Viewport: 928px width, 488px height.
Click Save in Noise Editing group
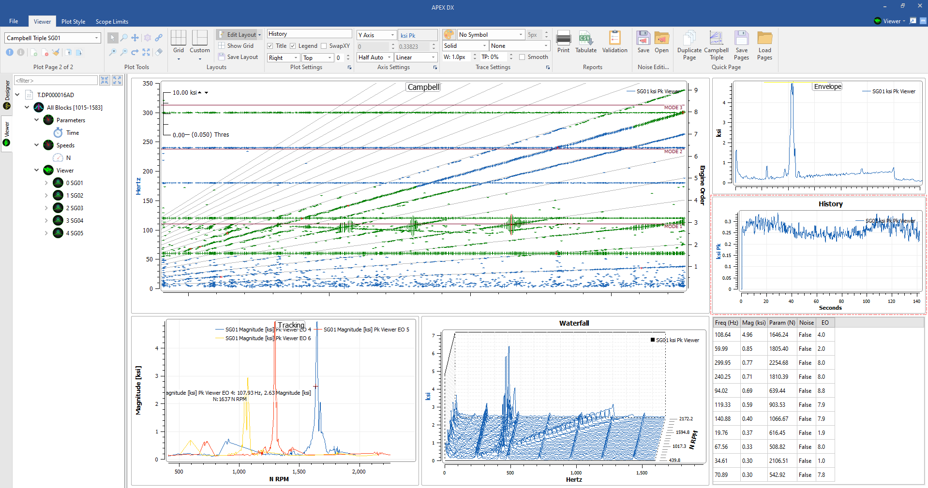pyautogui.click(x=644, y=42)
